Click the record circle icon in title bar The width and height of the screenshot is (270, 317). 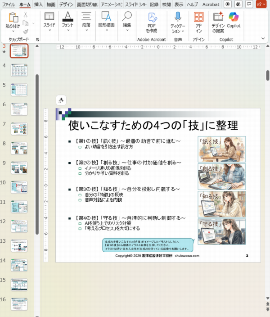click(227, 4)
